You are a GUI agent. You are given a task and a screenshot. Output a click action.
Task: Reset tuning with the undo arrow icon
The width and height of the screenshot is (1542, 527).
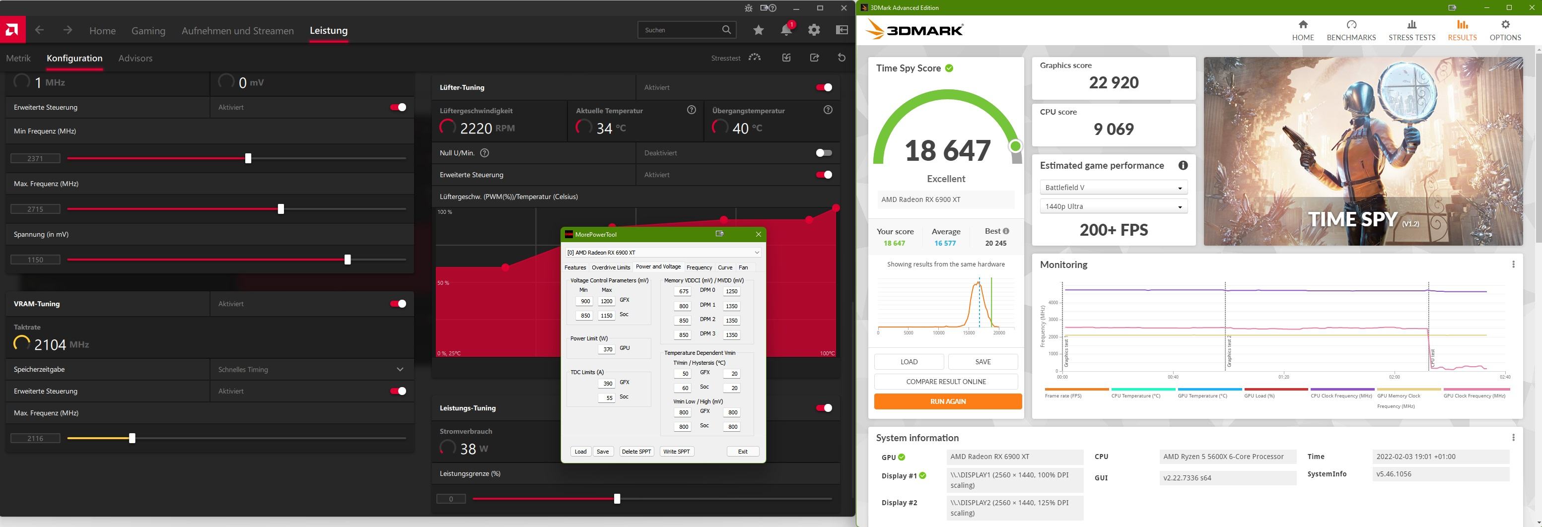(841, 58)
